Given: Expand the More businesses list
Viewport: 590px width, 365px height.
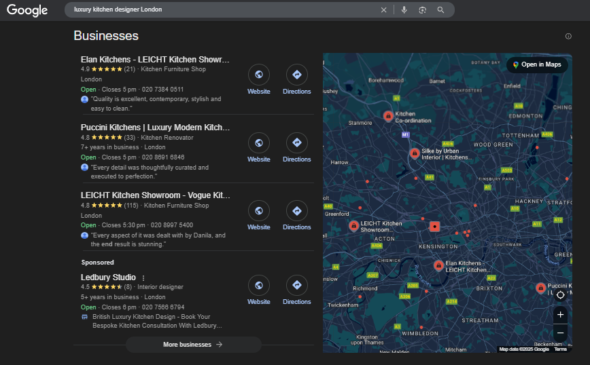Looking at the screenshot, I should tap(193, 345).
